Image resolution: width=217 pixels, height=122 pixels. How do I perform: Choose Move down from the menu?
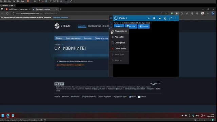[119, 55]
